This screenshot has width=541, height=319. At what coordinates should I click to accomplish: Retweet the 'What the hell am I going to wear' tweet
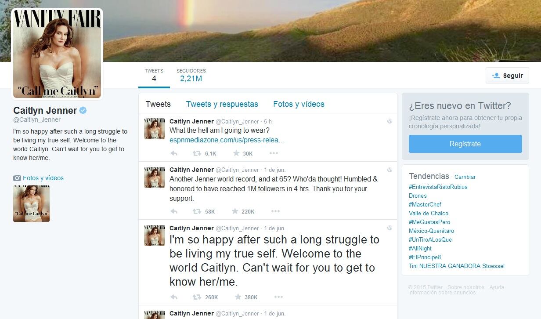click(x=197, y=153)
